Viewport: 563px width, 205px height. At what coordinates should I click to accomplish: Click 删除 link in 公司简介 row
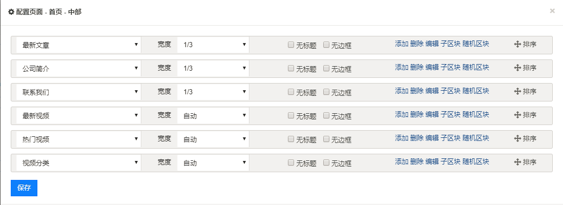coord(416,67)
